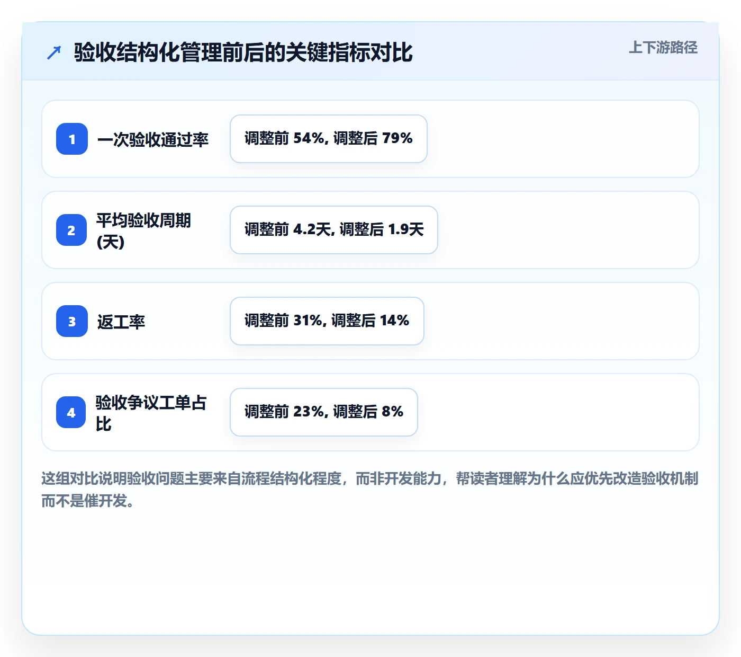This screenshot has height=657, width=741.
Task: Click value chip 调整前 23%, 调整后 8%
Action: coord(324,412)
